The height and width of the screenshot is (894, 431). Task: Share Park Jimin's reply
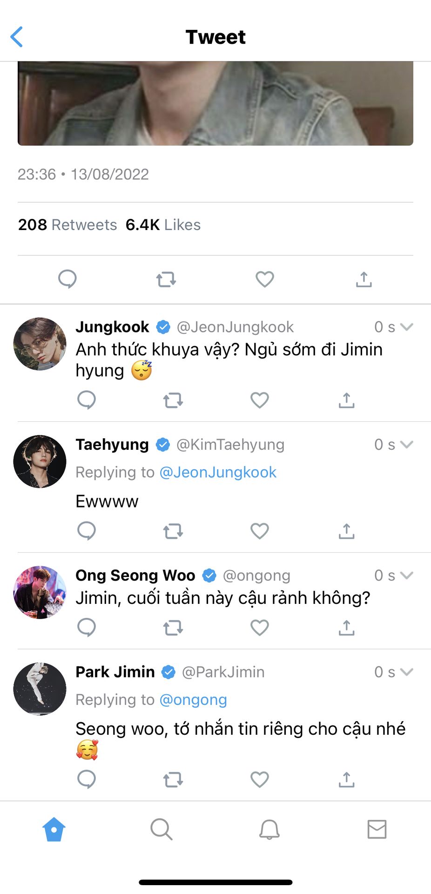[x=346, y=779]
